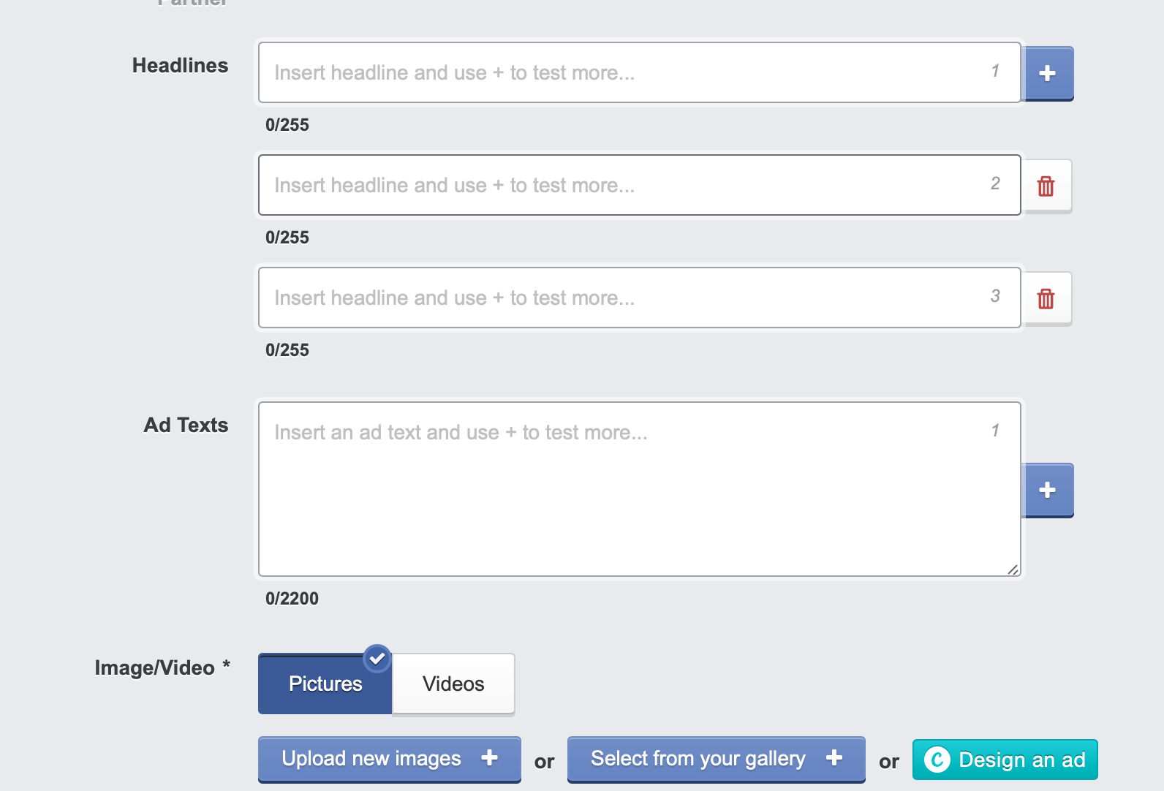Switch media type to Videos
Screen dimensions: 1164x791
(x=453, y=684)
